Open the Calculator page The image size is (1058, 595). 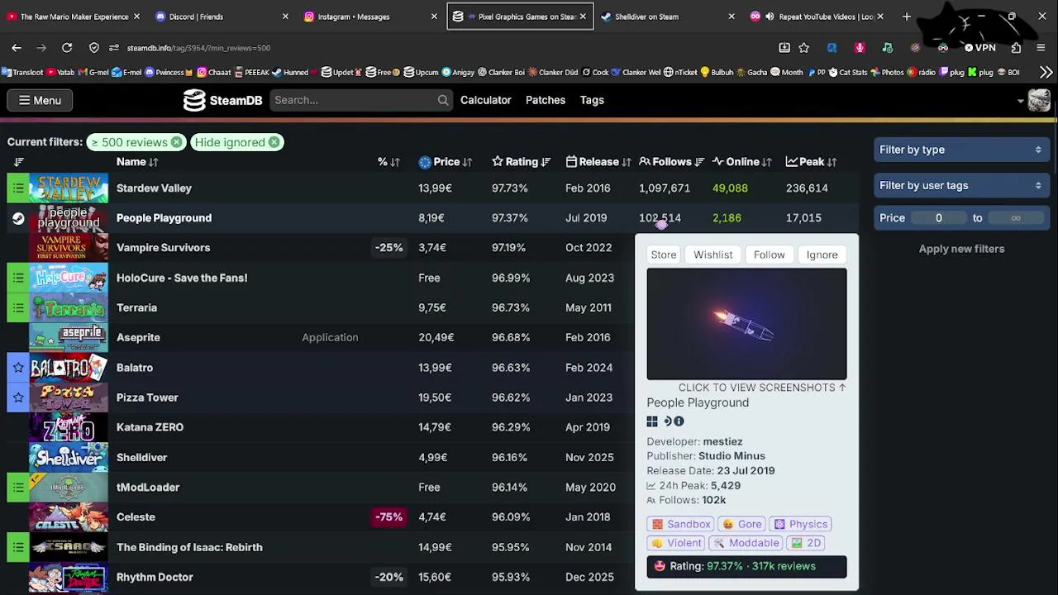486,100
